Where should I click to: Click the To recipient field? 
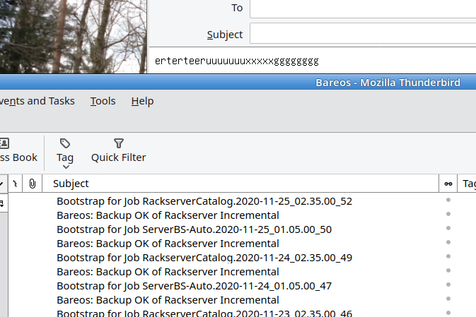click(x=363, y=8)
